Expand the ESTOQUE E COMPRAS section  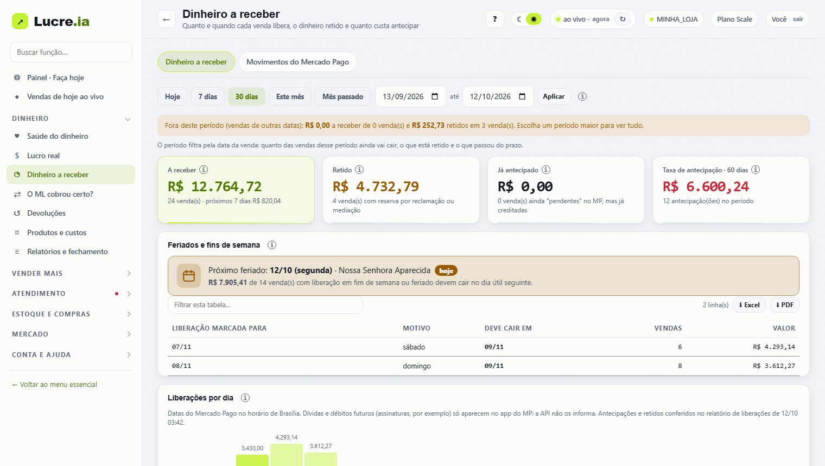pyautogui.click(x=71, y=314)
